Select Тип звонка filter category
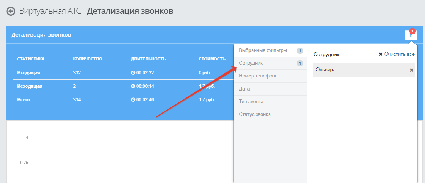Image resolution: width=425 pixels, height=183 pixels. (x=270, y=102)
